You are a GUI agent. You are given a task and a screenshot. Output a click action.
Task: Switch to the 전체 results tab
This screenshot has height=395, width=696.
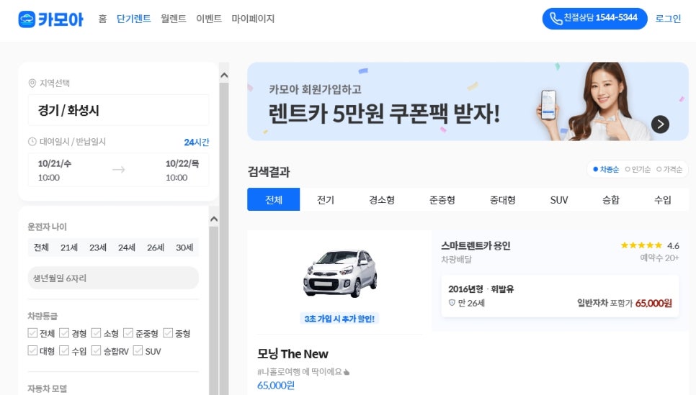tap(274, 199)
